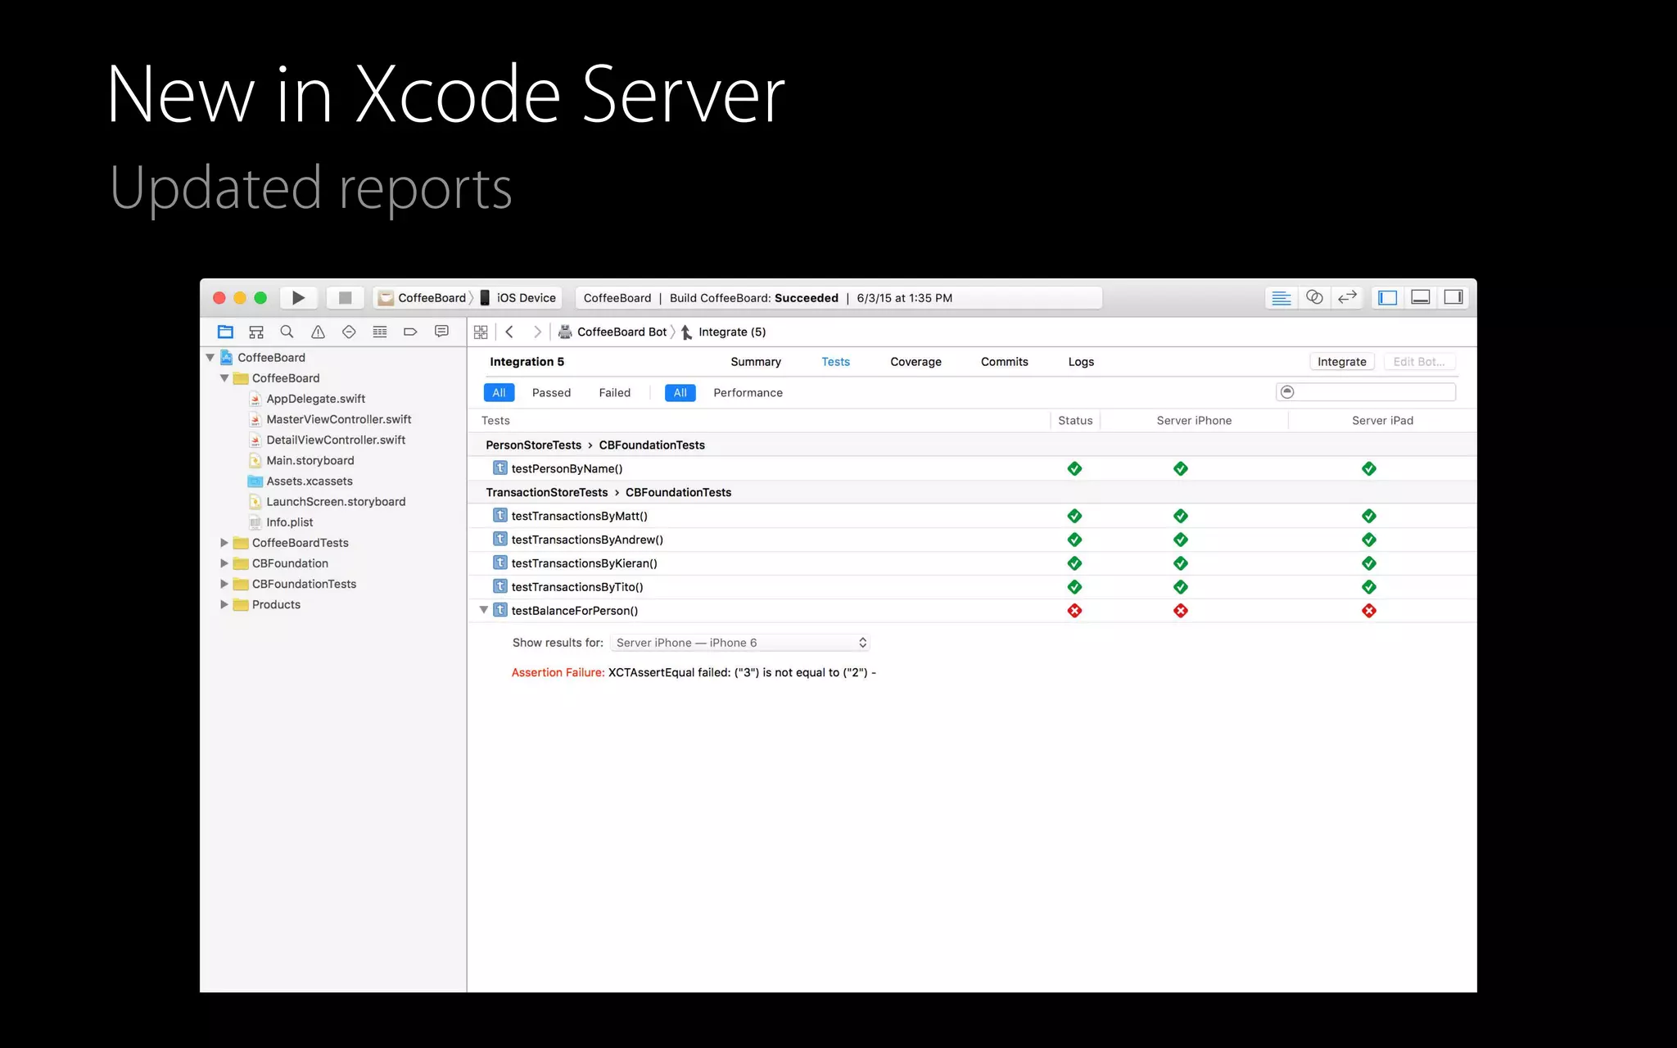Select Info.plist file

289,522
